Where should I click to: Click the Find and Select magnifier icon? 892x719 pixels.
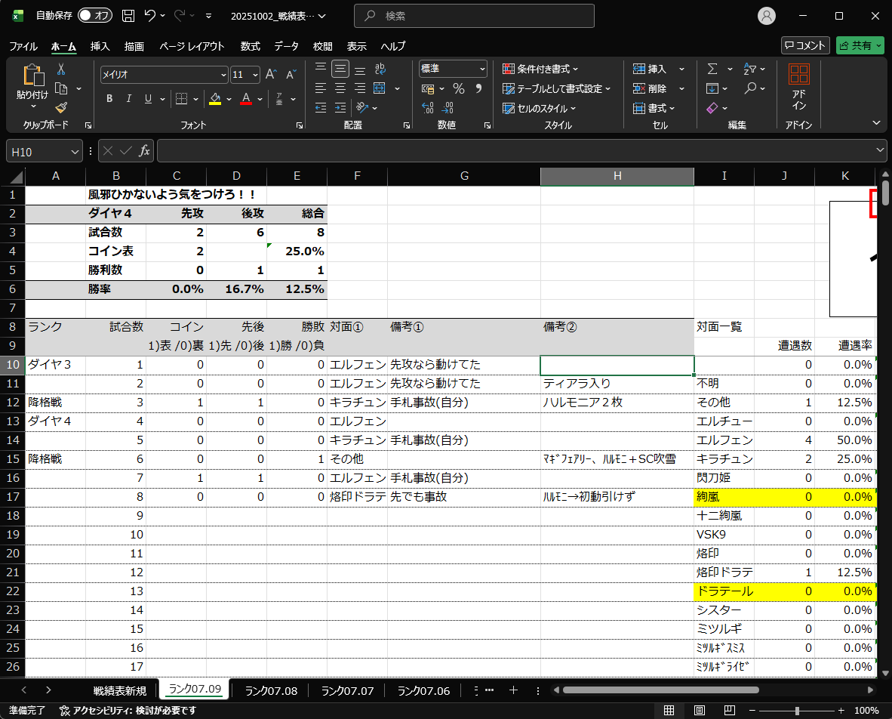750,88
